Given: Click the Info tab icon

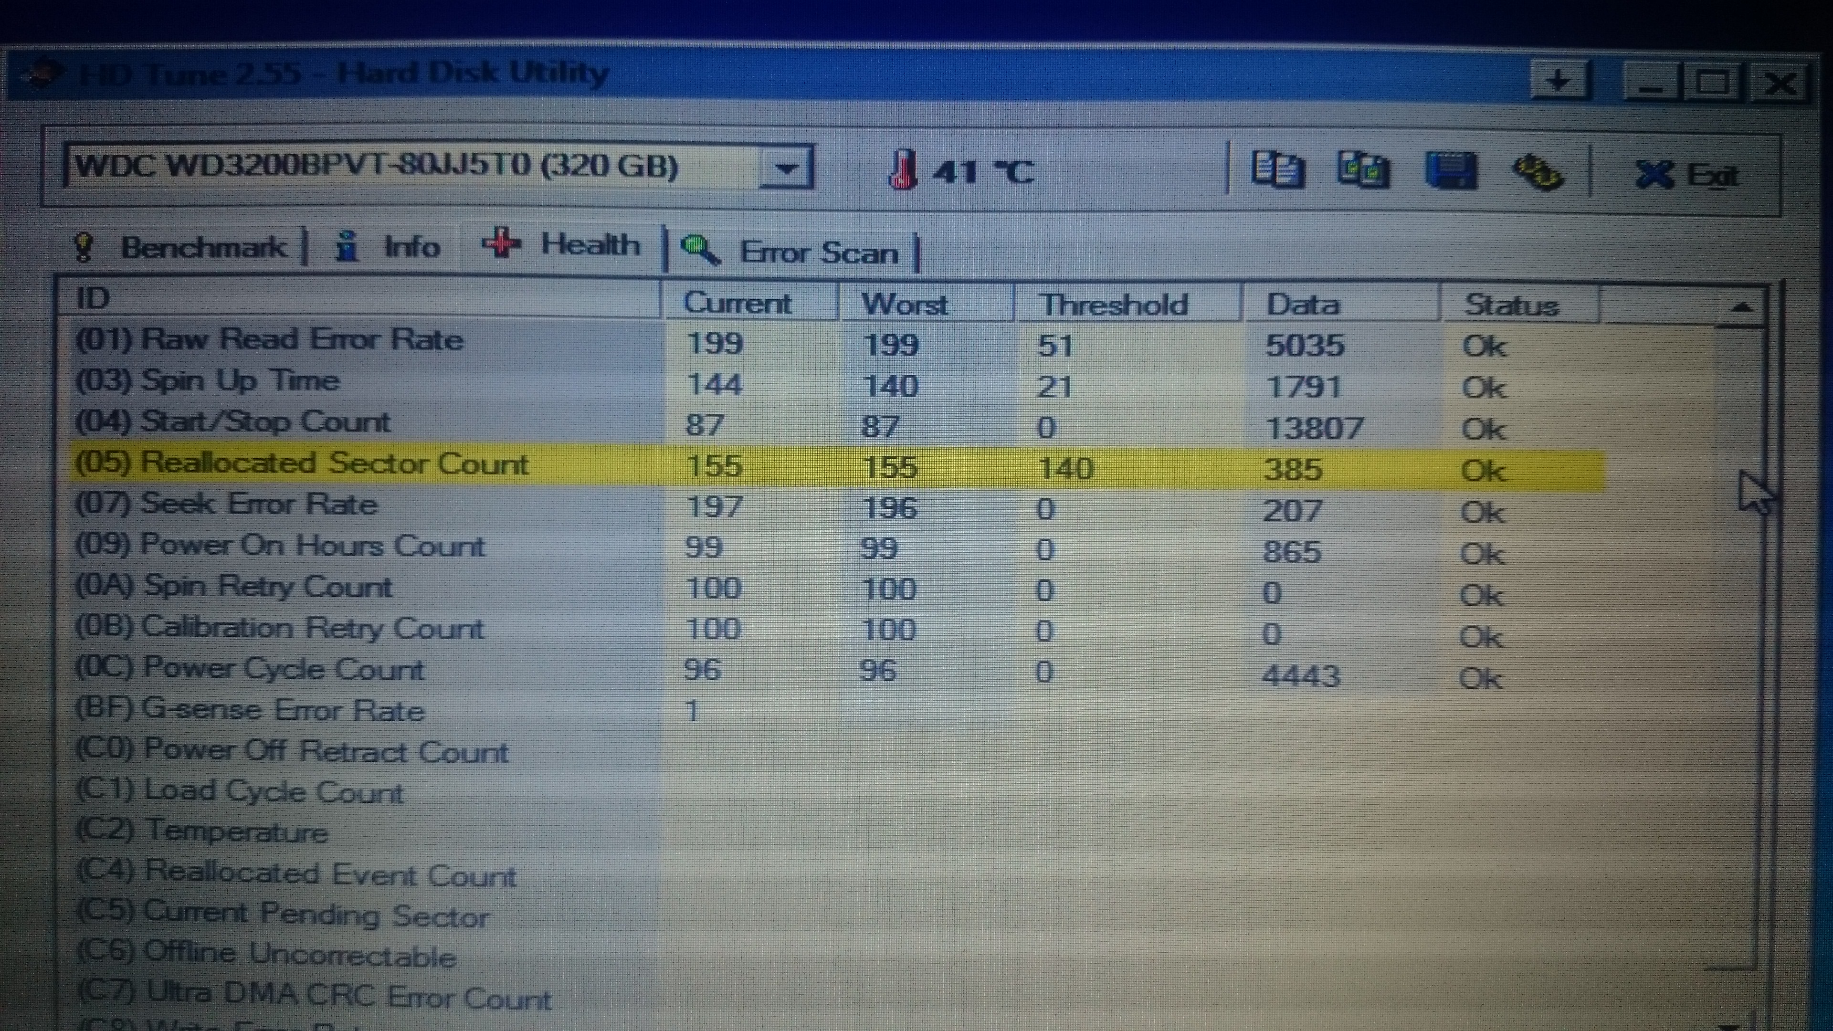Looking at the screenshot, I should pyautogui.click(x=347, y=246).
